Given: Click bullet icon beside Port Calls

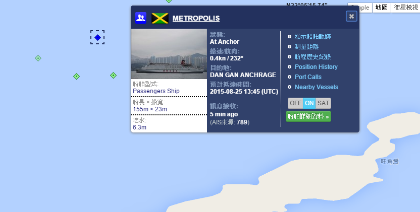Looking at the screenshot, I should click(289, 77).
